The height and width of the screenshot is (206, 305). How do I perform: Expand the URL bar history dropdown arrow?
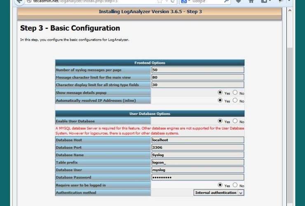pyautogui.click(x=167, y=2)
